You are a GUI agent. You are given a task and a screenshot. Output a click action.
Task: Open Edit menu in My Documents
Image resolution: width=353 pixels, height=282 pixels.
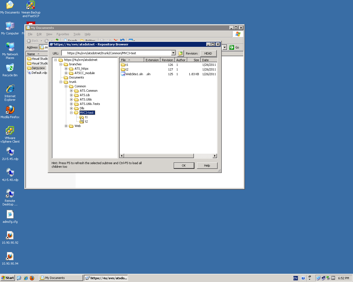click(39, 34)
